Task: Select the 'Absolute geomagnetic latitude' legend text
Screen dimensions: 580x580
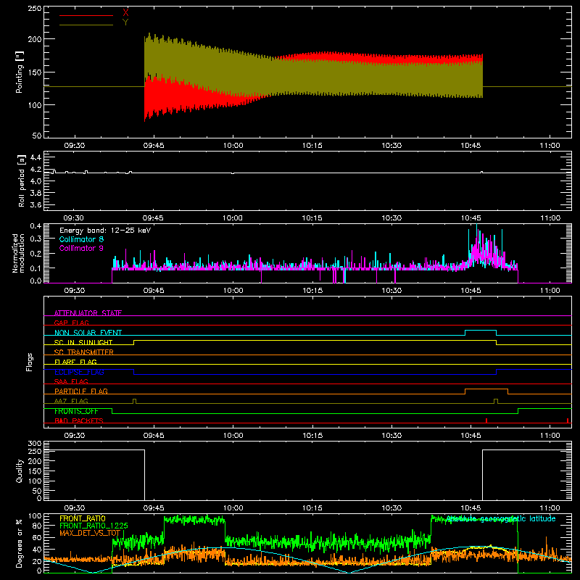Action: (501, 518)
